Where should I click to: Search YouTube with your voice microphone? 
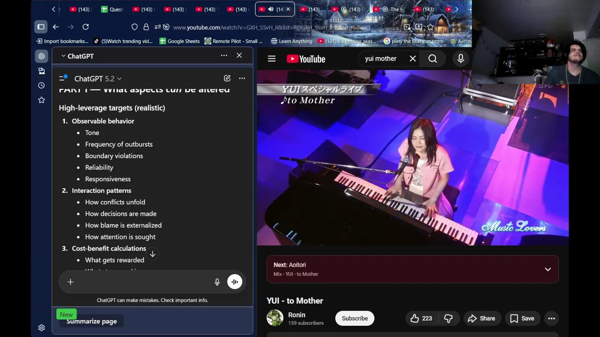coord(461,59)
